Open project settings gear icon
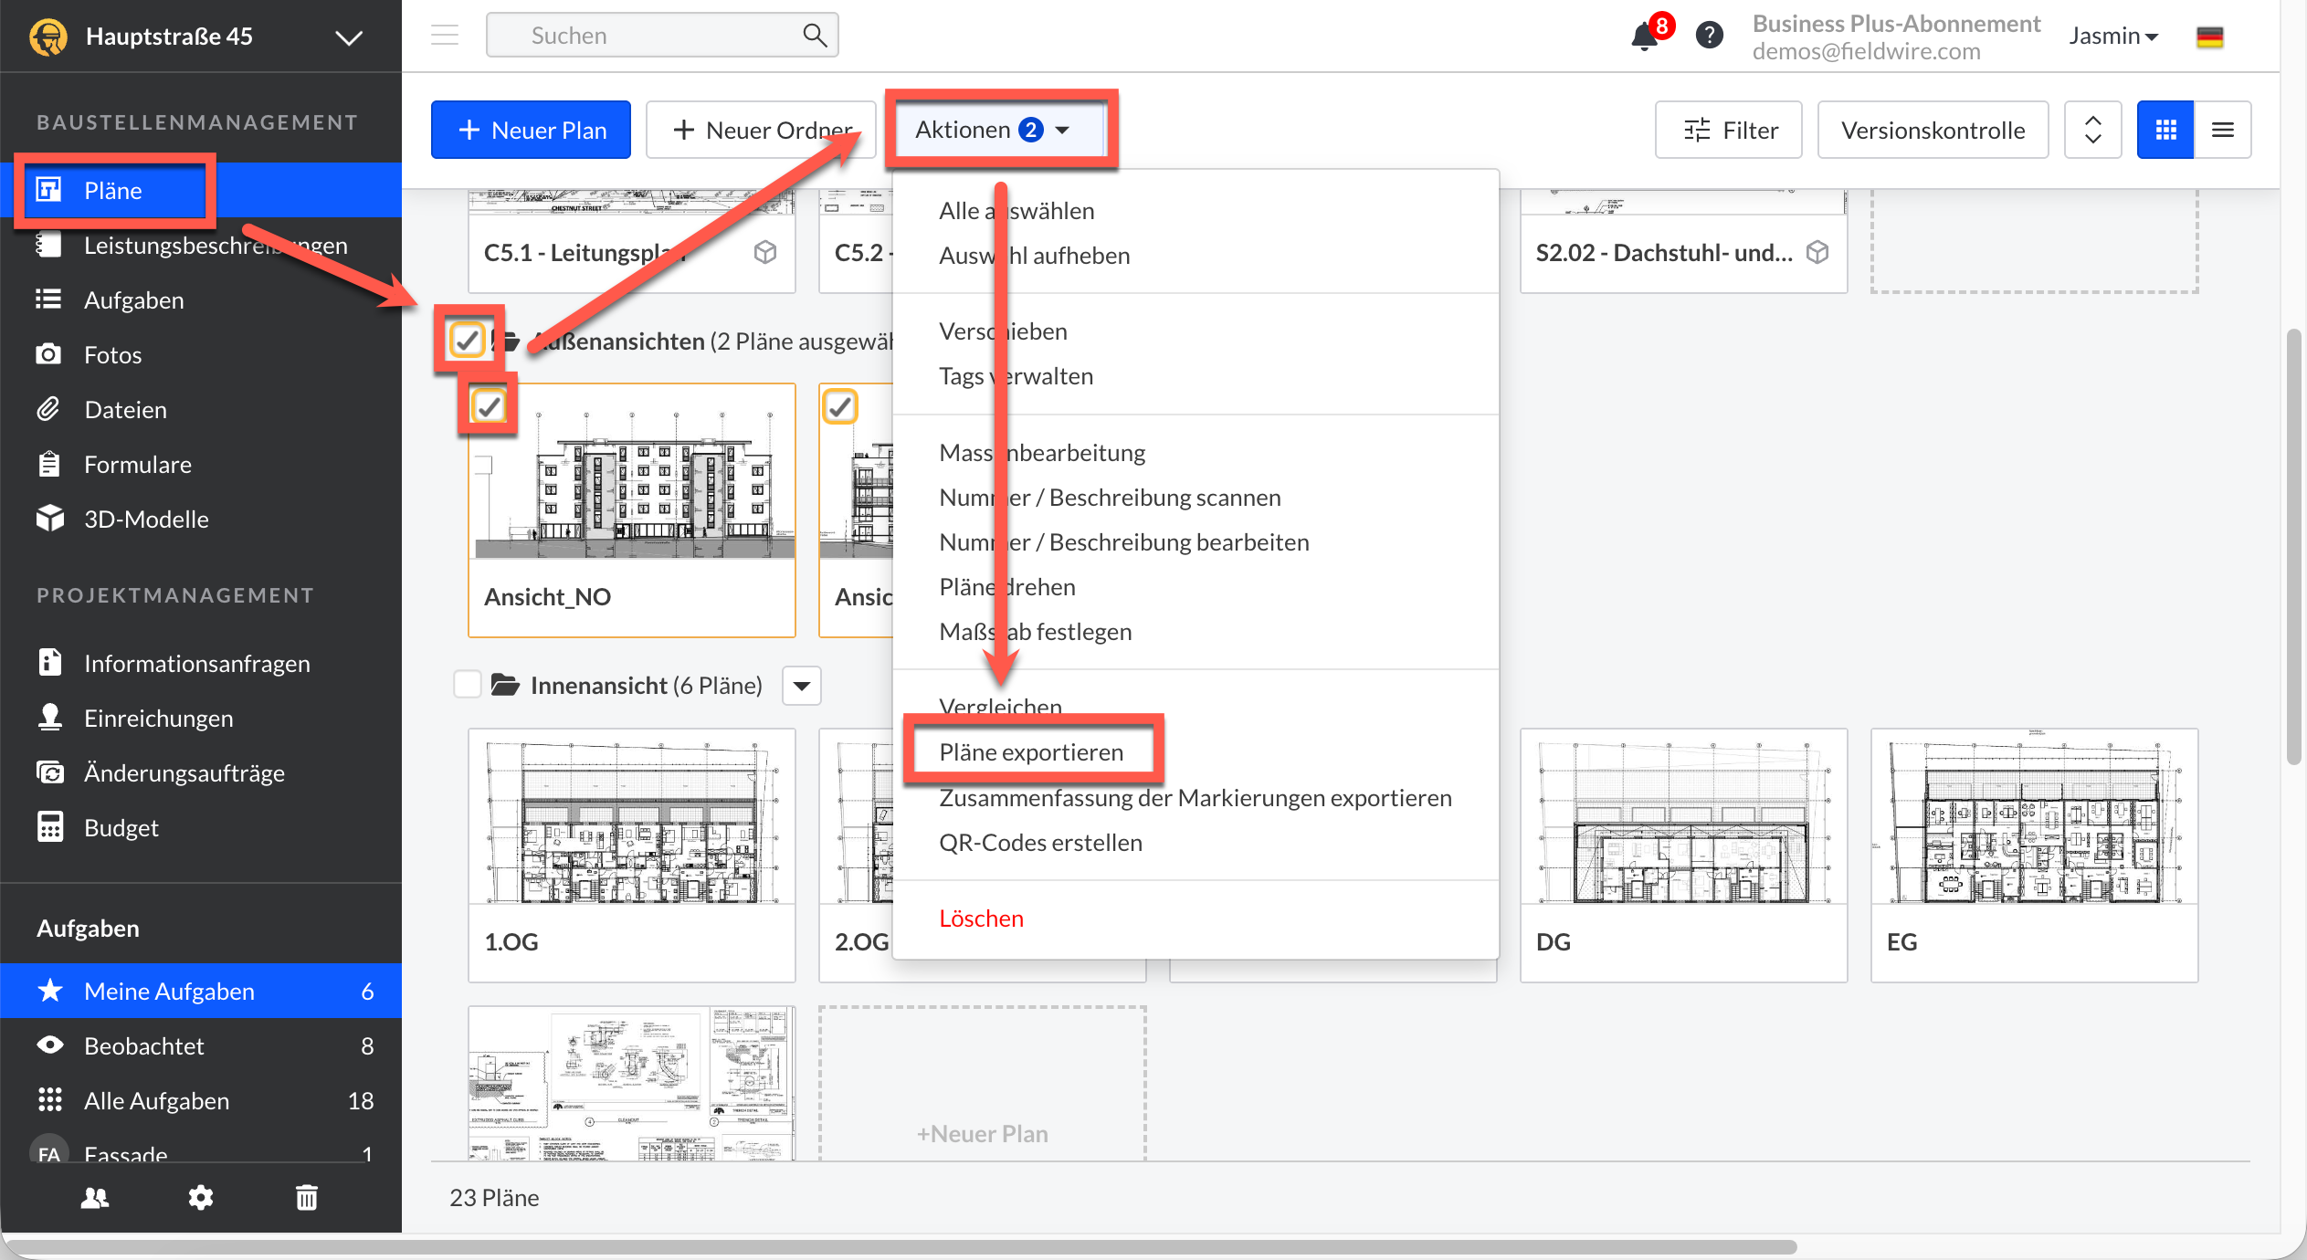This screenshot has width=2307, height=1260. [200, 1197]
